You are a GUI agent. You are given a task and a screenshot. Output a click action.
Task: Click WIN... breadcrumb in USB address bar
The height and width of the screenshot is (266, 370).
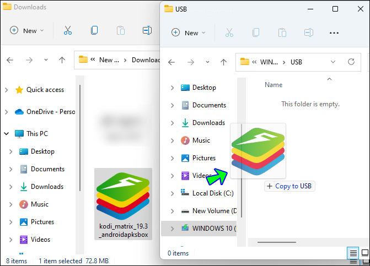point(269,62)
